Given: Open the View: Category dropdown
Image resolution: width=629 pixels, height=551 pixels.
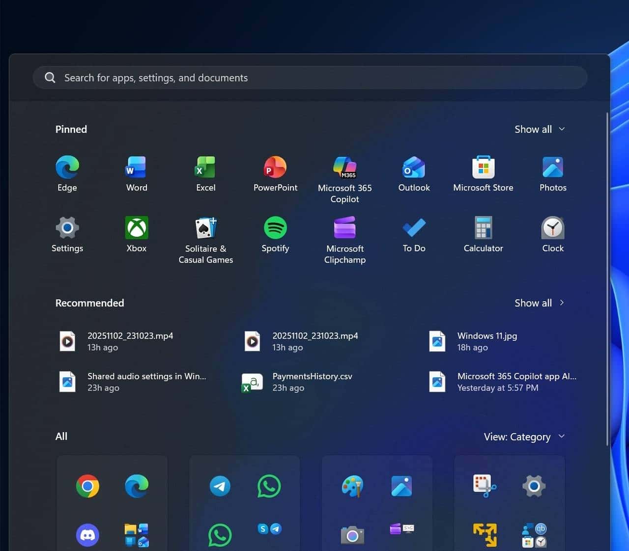Looking at the screenshot, I should tap(524, 437).
